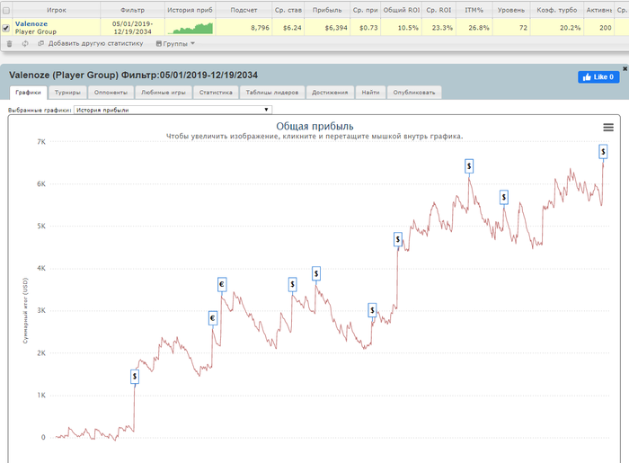The image size is (629, 463).
Task: Delete selected row with trash icon
Action: click(x=10, y=44)
